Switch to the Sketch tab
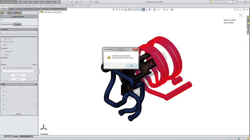 tap(12, 9)
